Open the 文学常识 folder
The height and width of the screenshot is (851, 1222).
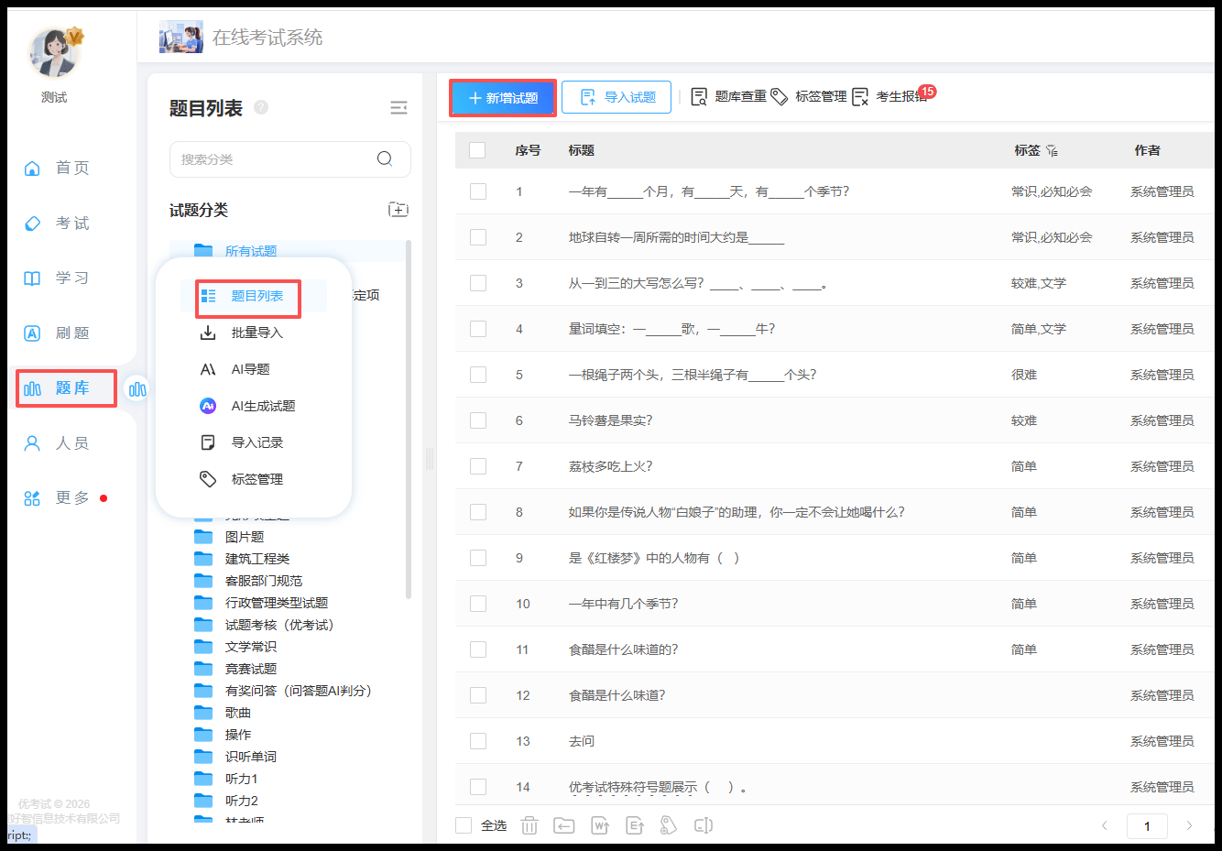[x=251, y=647]
